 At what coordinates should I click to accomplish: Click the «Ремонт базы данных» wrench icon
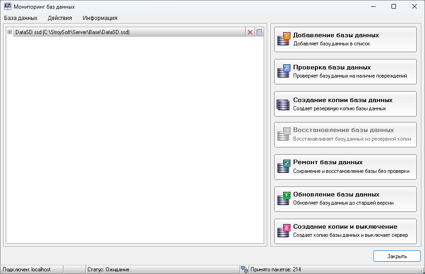[x=283, y=167]
